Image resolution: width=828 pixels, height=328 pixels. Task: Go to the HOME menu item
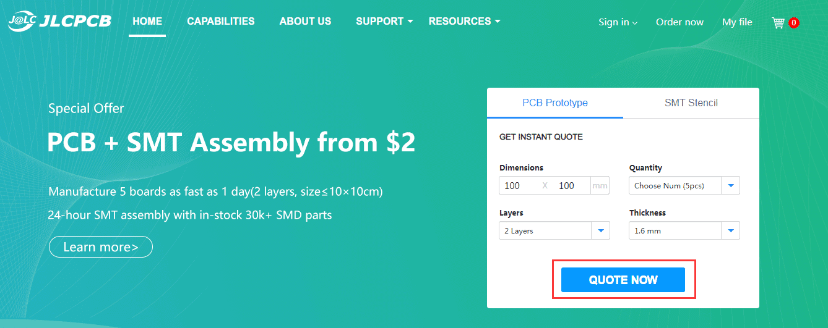pos(147,22)
